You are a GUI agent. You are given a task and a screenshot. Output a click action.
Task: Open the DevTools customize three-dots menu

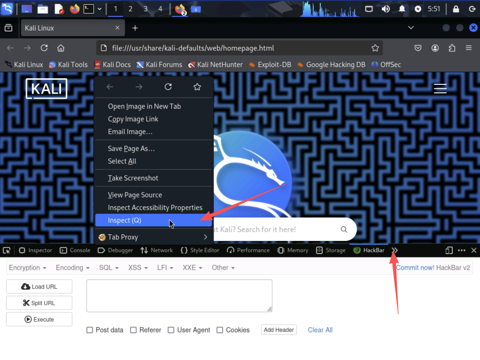(462, 250)
